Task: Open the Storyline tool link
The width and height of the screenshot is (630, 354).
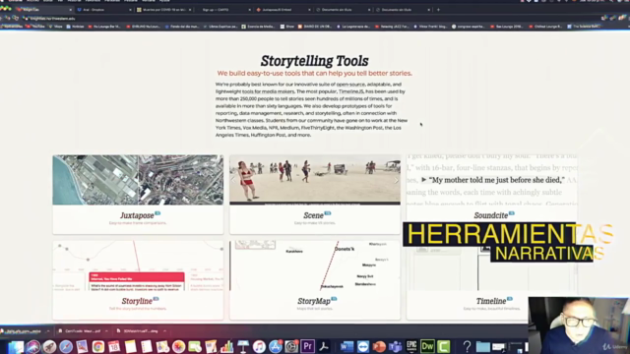Action: point(137,301)
